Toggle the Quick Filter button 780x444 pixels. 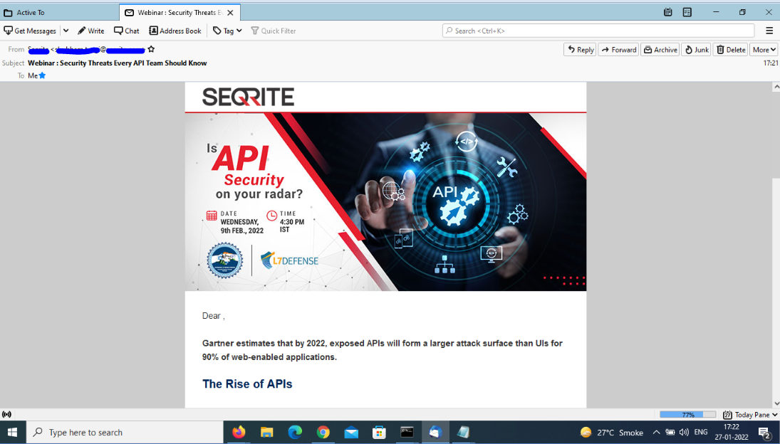pyautogui.click(x=273, y=31)
